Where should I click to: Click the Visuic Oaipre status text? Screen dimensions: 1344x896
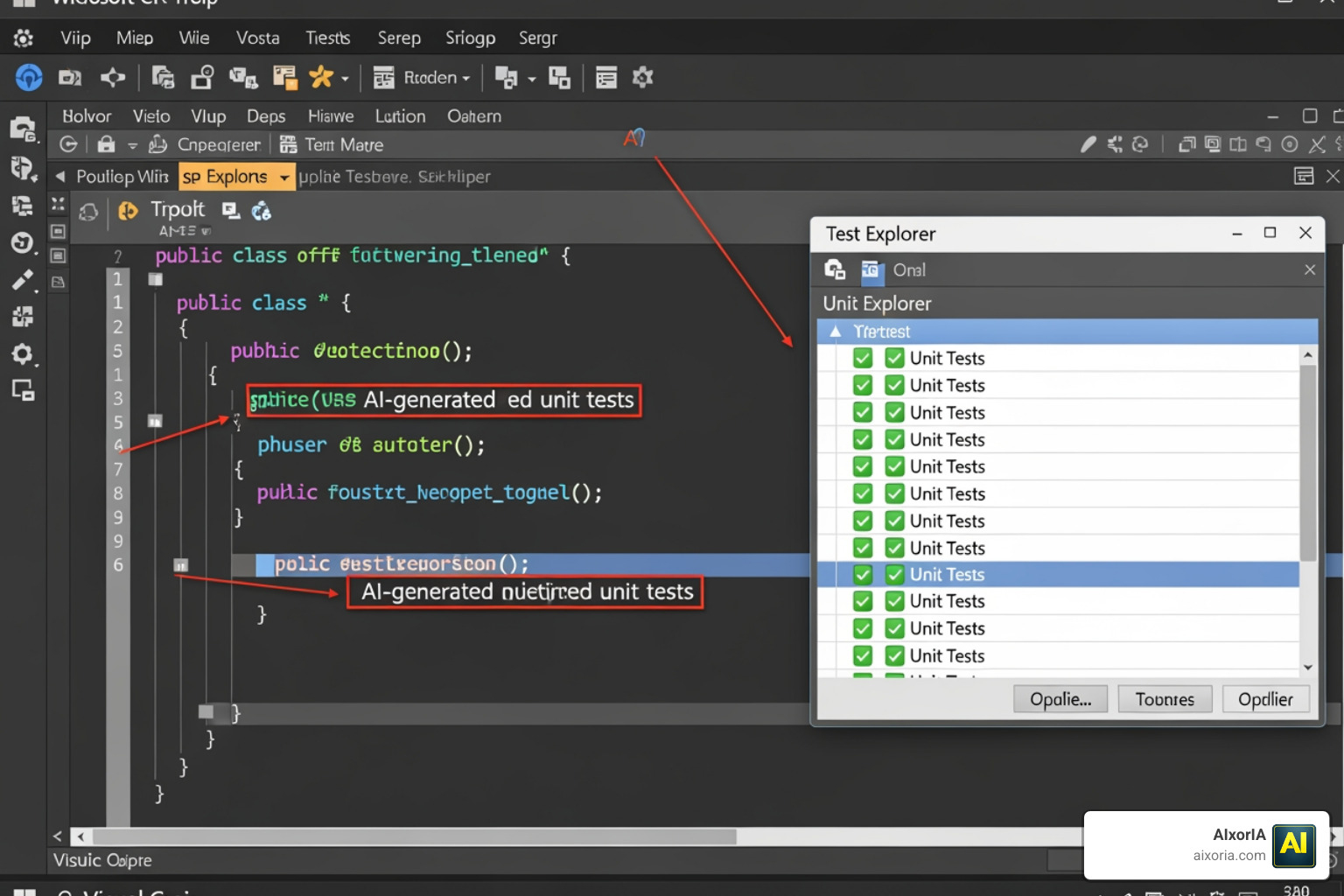102,860
